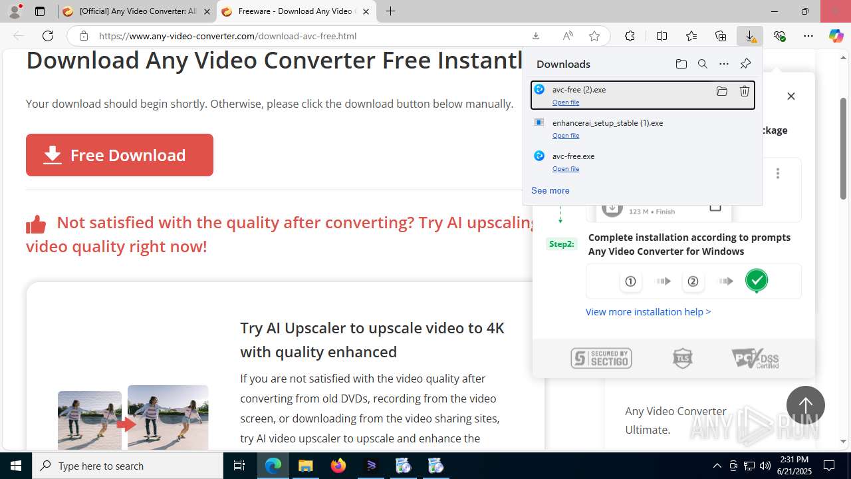Close the installation help popup
851x479 pixels.
790,96
